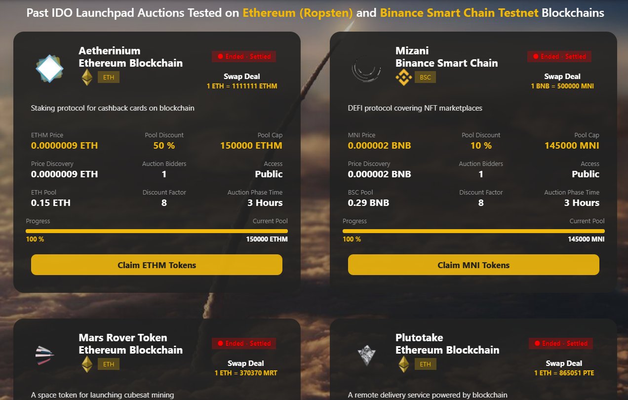Screen dimensions: 628x400
Task: Click Ethereum diamond icon under Aetherinium
Action: pos(87,77)
